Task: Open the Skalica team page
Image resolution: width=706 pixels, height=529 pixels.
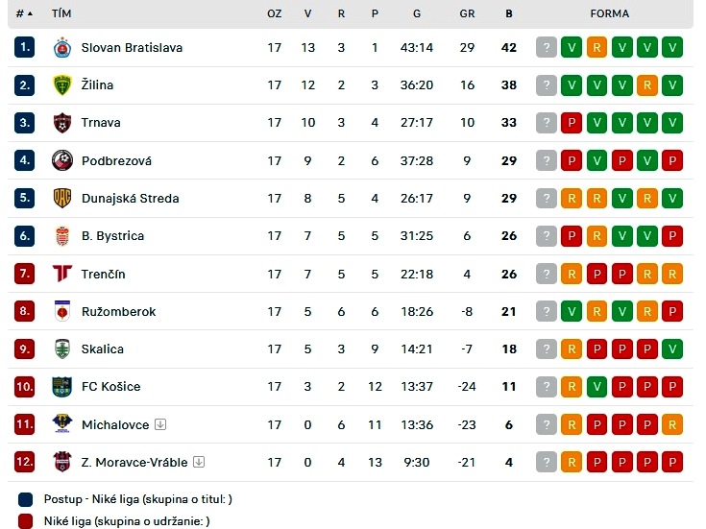Action: 102,349
